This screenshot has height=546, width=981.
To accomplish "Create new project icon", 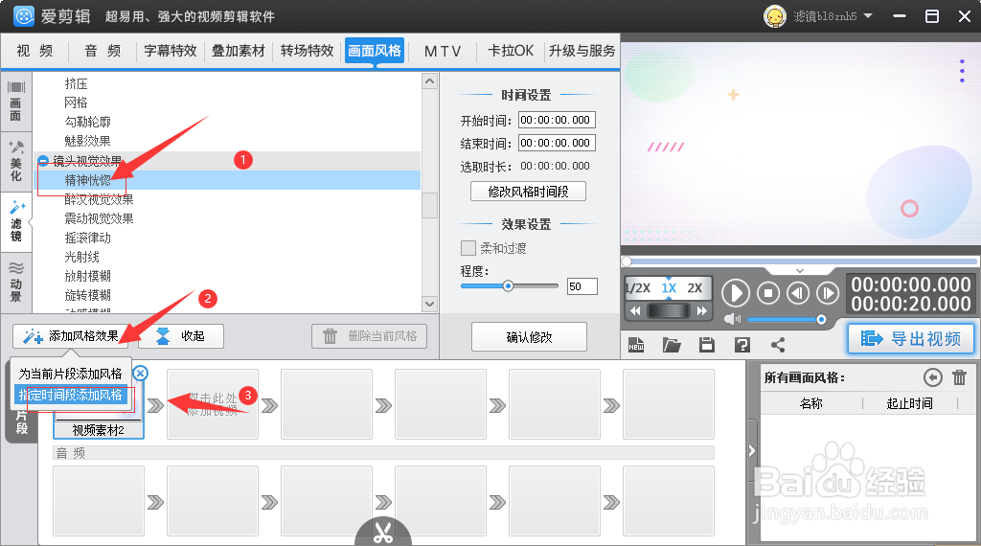I will (x=636, y=345).
